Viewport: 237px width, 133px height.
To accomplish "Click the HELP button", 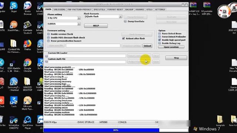I will (96, 25).
